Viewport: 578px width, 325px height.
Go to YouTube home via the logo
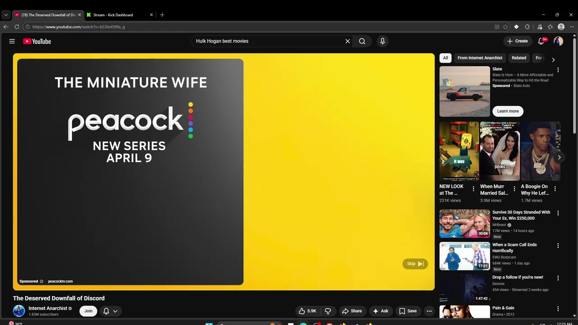point(37,41)
